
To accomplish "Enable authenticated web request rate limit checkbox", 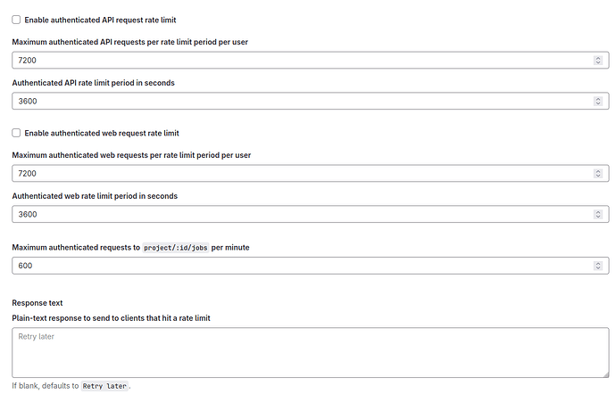I will 16,133.
